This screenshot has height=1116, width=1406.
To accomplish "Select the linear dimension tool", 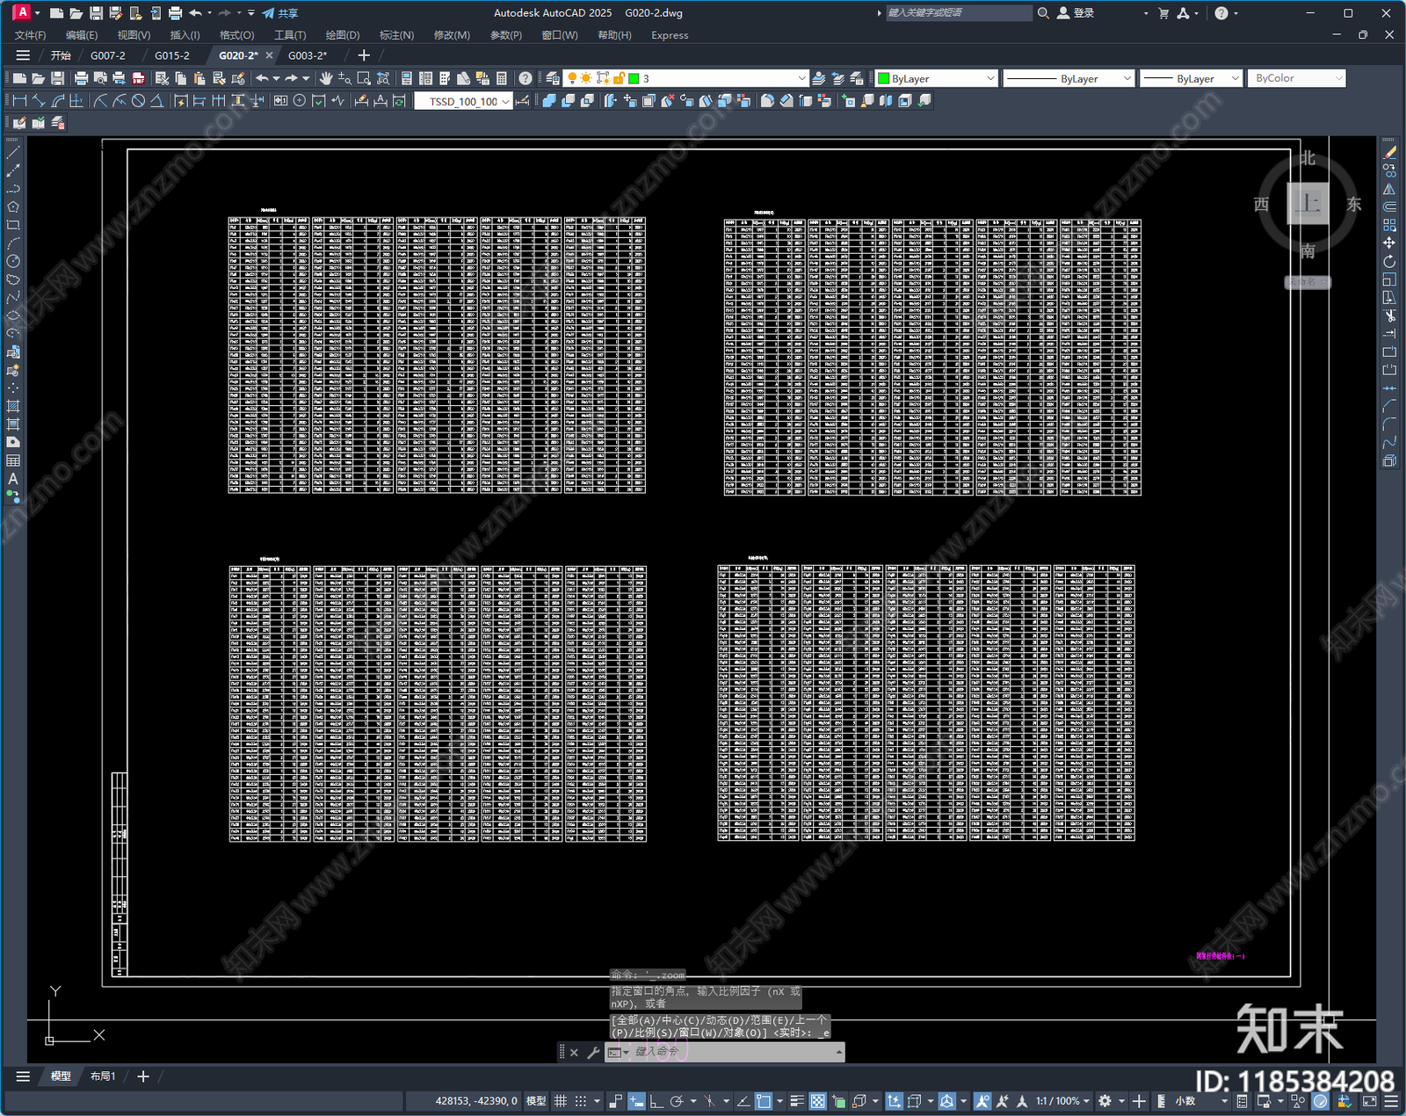I will pos(19,101).
